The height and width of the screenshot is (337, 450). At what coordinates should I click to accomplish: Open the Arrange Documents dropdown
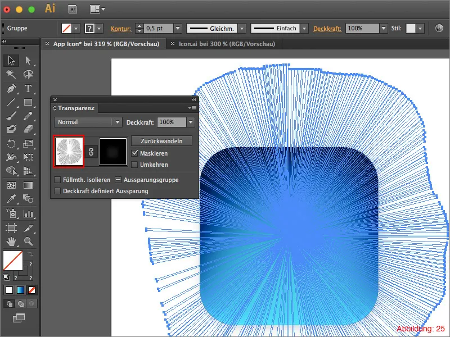point(97,10)
